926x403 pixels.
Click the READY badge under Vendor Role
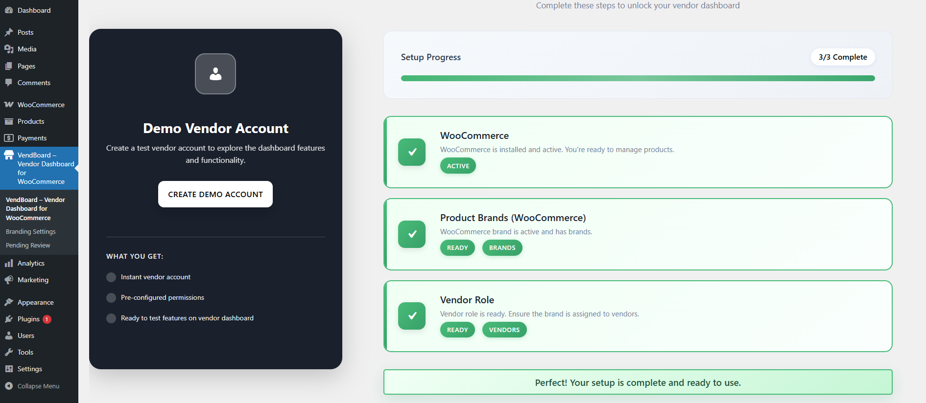pyautogui.click(x=457, y=330)
